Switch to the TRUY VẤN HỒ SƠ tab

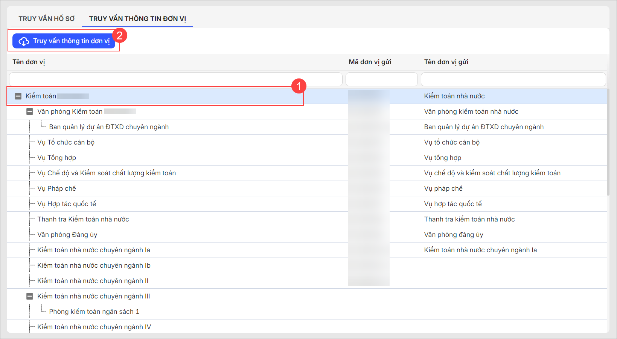tap(47, 19)
